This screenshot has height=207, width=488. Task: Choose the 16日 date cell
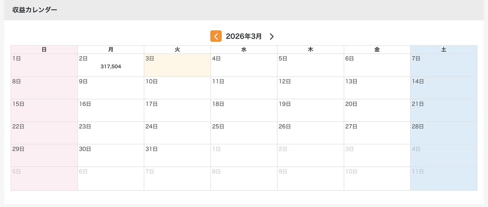point(111,110)
